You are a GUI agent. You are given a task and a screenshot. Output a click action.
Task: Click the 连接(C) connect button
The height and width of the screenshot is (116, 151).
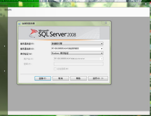pos(43,78)
